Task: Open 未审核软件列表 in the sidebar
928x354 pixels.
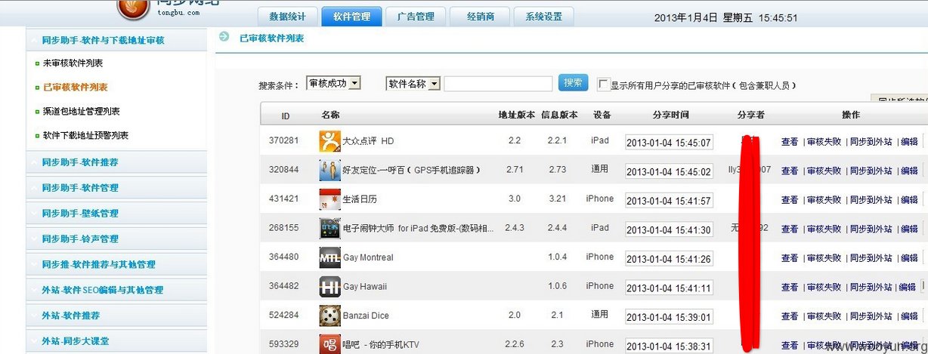Action: [73, 63]
